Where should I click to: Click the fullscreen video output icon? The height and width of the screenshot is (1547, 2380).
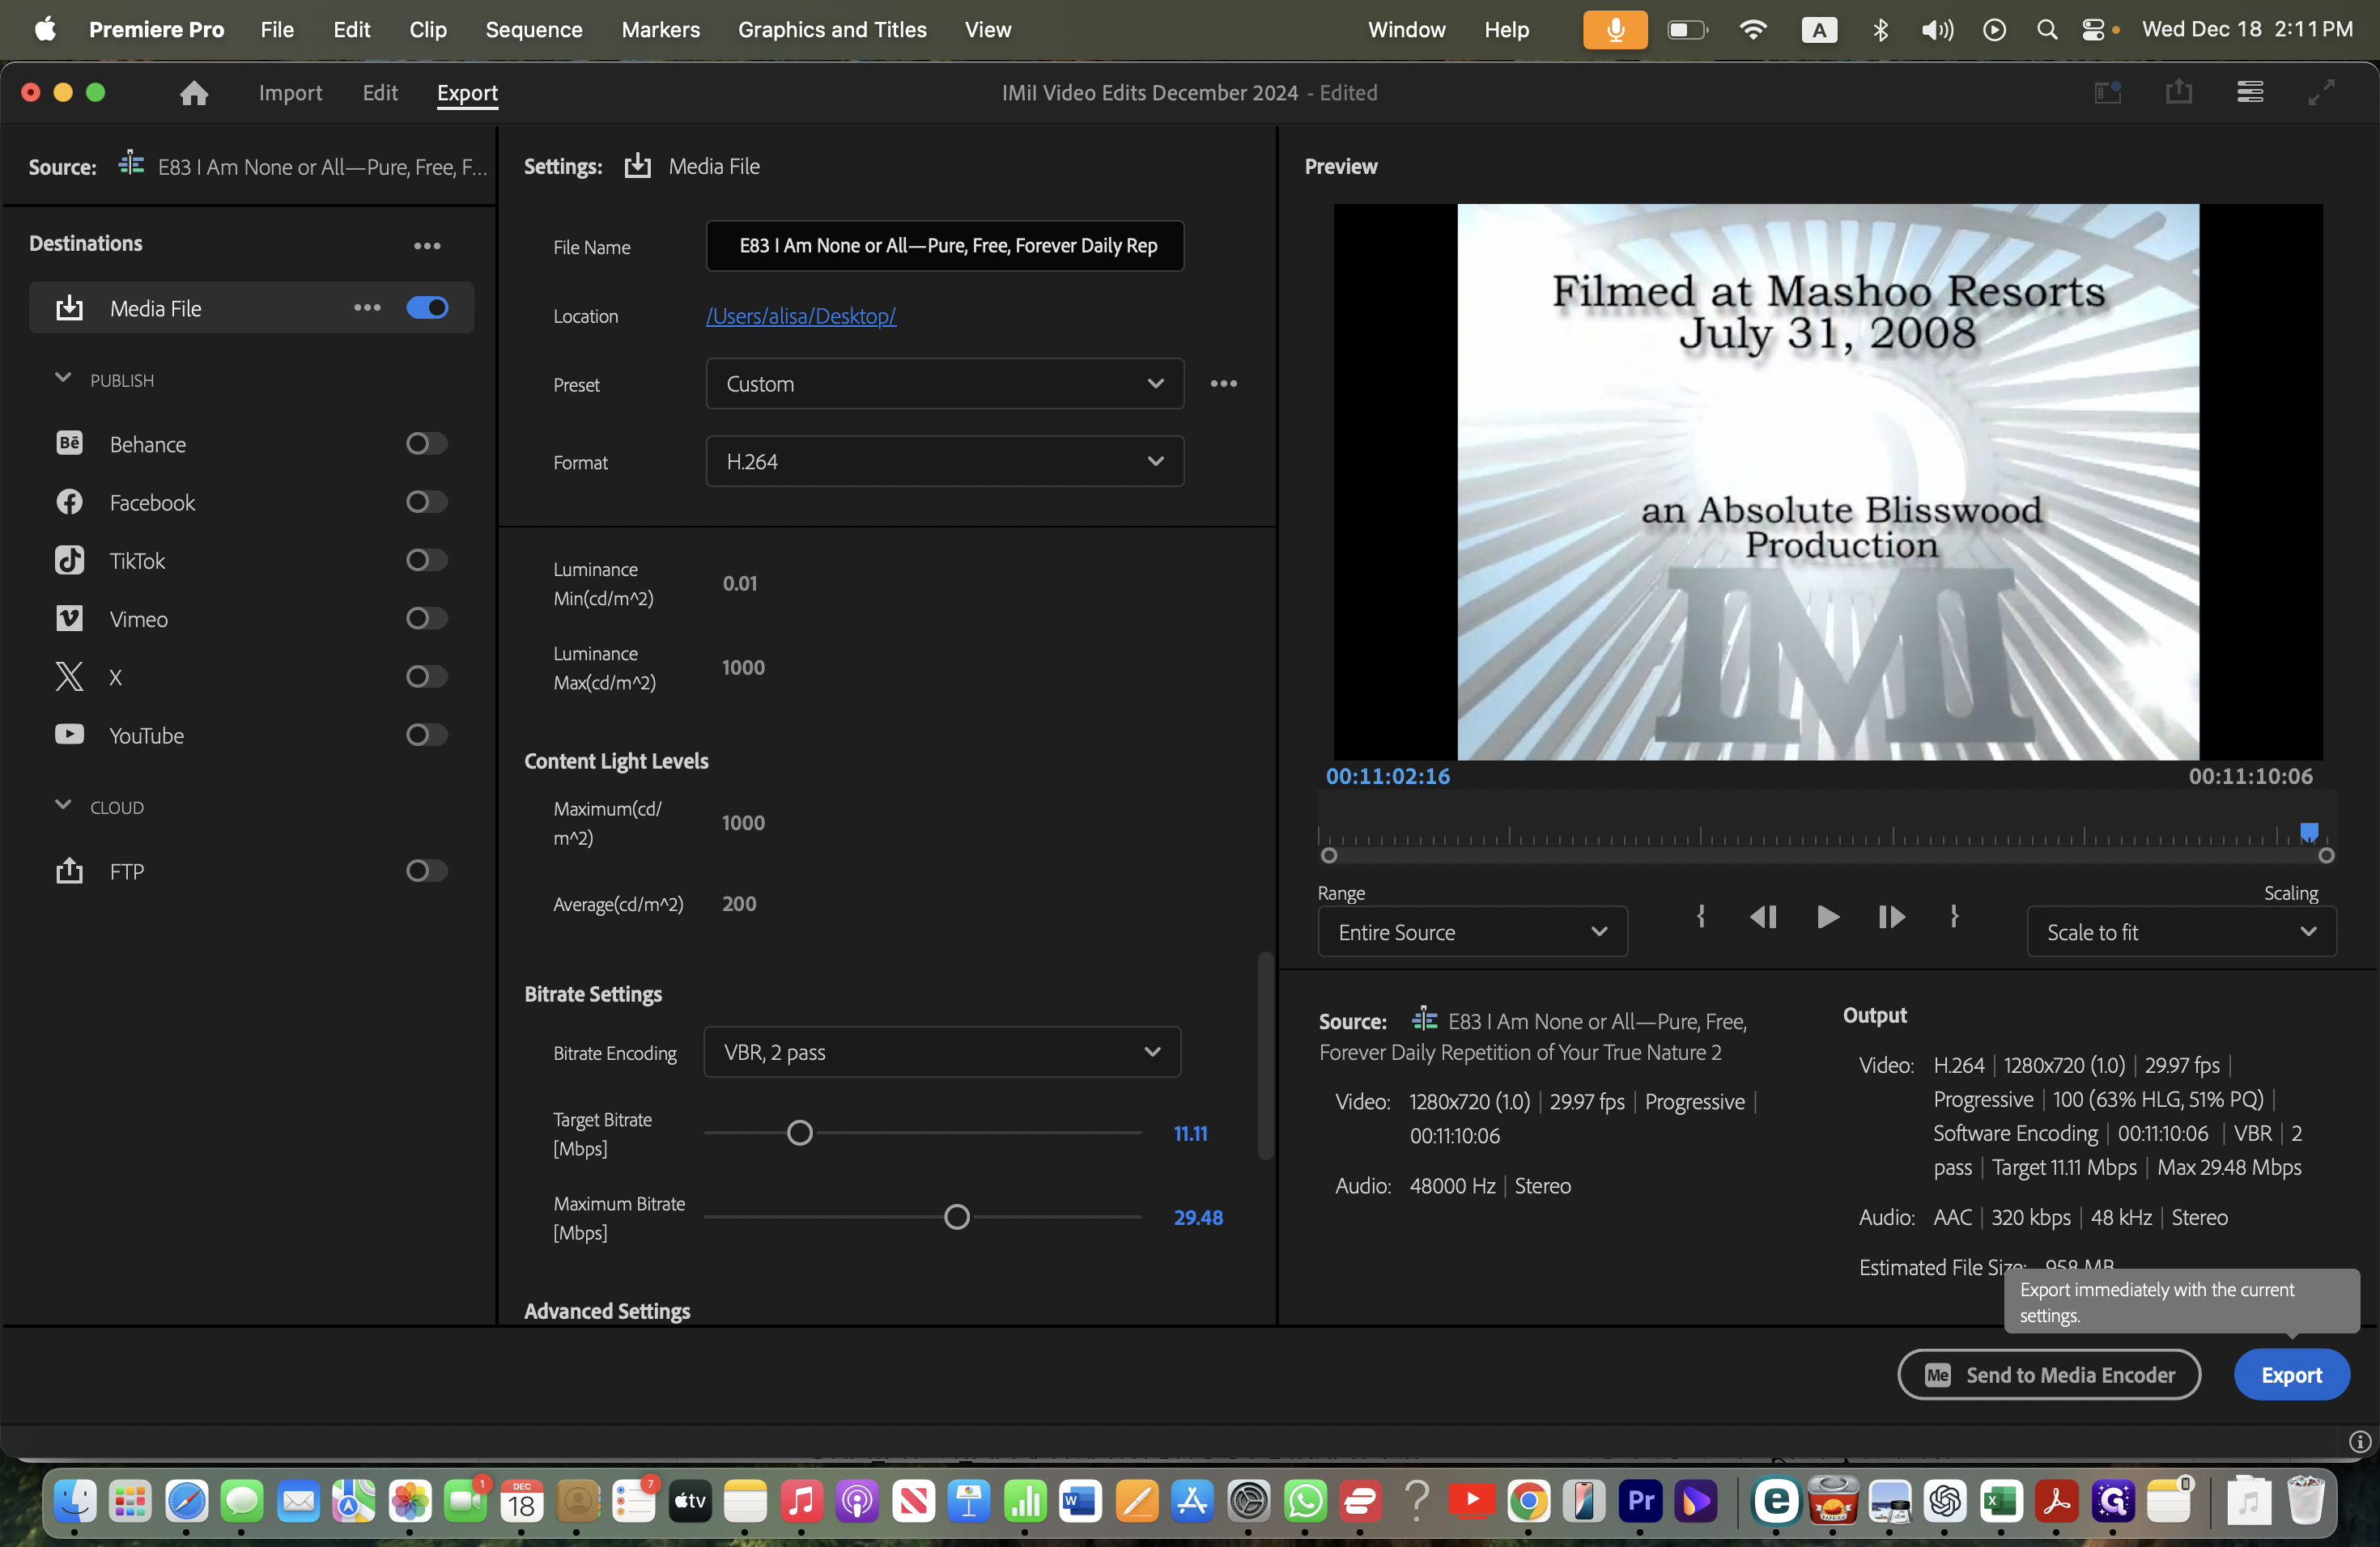(x=2321, y=92)
